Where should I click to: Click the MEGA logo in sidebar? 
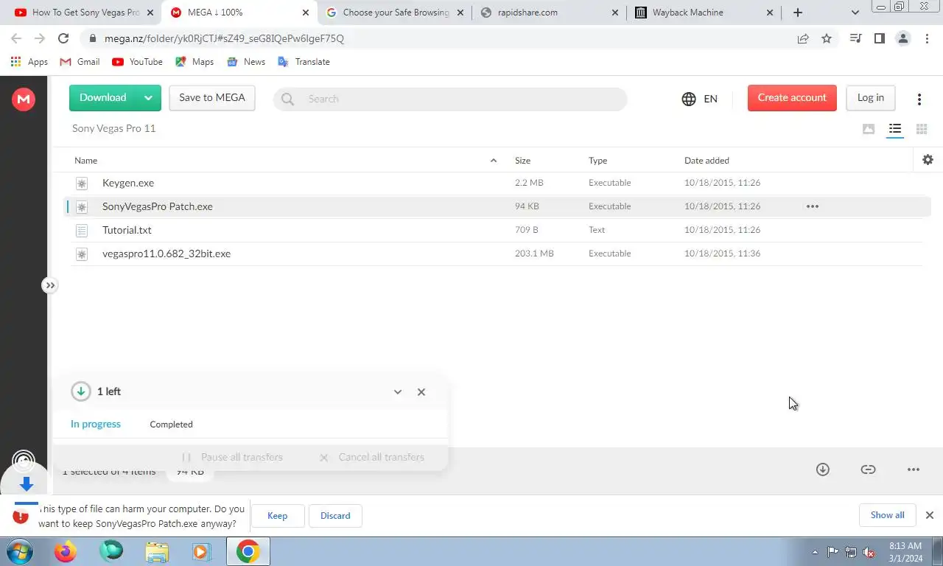[x=24, y=99]
